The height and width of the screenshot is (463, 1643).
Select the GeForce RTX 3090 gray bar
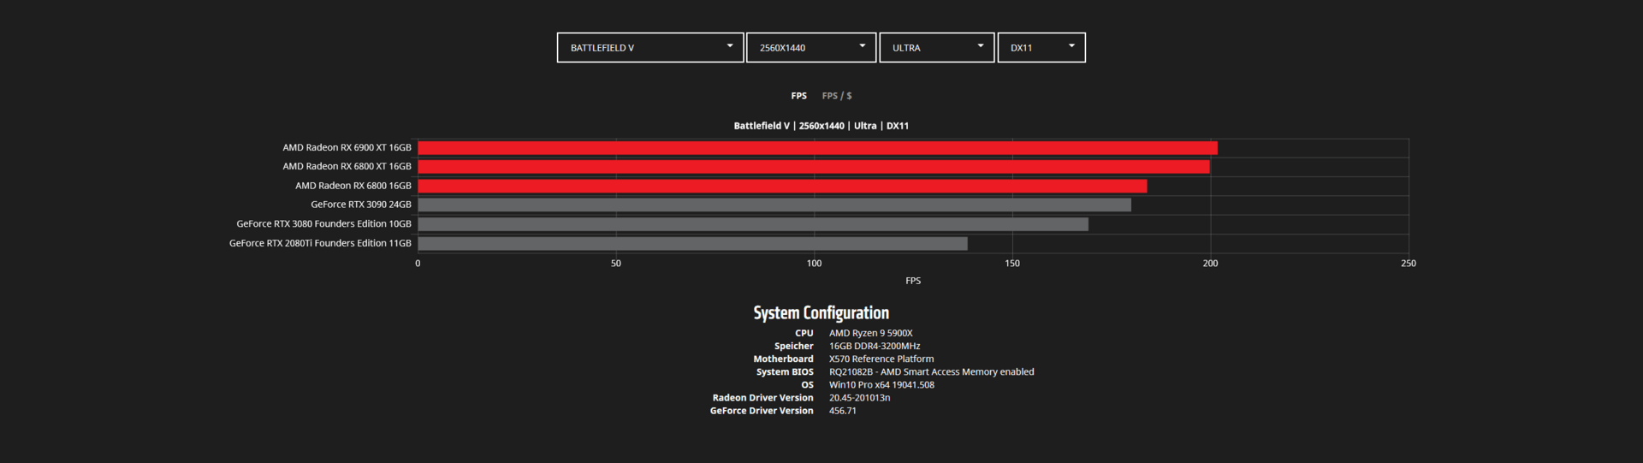pyautogui.click(x=774, y=205)
